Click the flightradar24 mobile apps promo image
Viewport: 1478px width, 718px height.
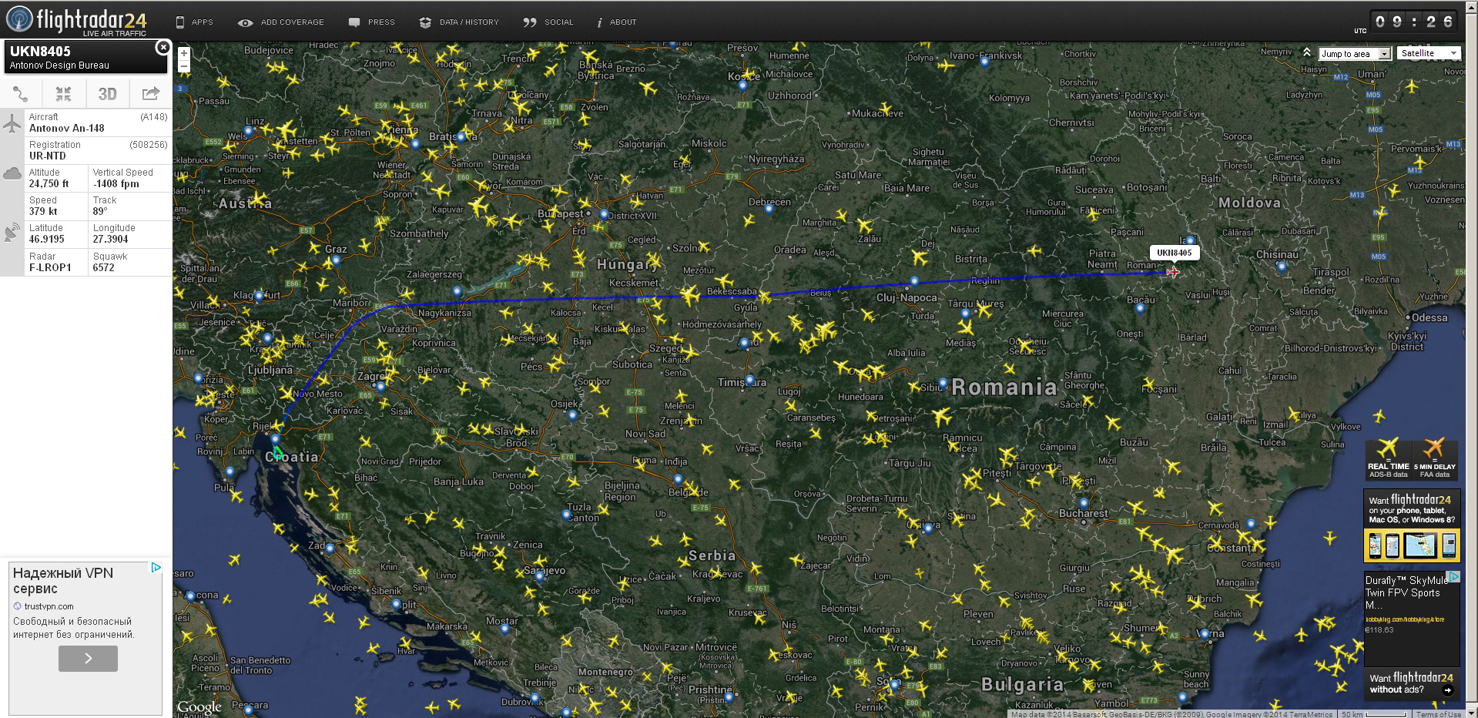point(1411,545)
